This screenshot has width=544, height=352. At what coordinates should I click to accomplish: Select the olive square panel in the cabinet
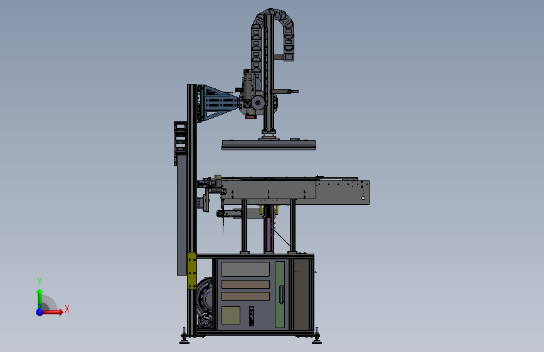point(231,315)
